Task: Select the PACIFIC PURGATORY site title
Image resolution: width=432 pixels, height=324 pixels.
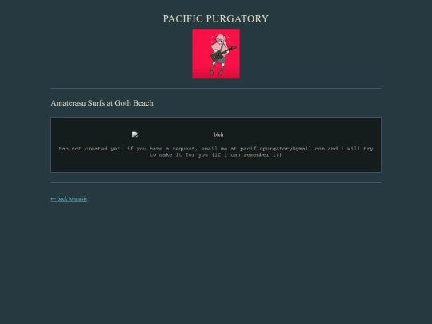Action: click(216, 18)
